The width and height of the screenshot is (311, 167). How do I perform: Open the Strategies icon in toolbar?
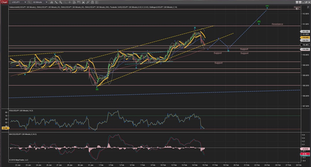point(83,2)
